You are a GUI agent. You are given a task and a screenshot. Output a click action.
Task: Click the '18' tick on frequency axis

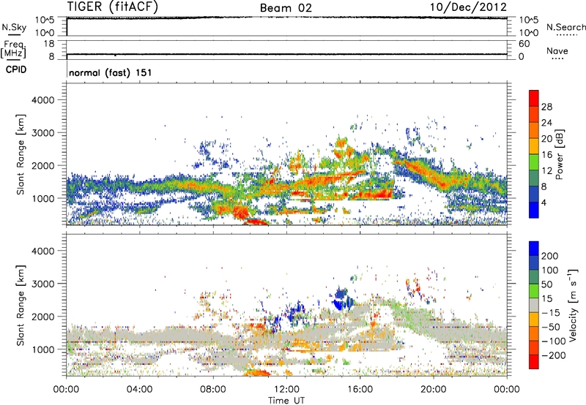pos(49,44)
